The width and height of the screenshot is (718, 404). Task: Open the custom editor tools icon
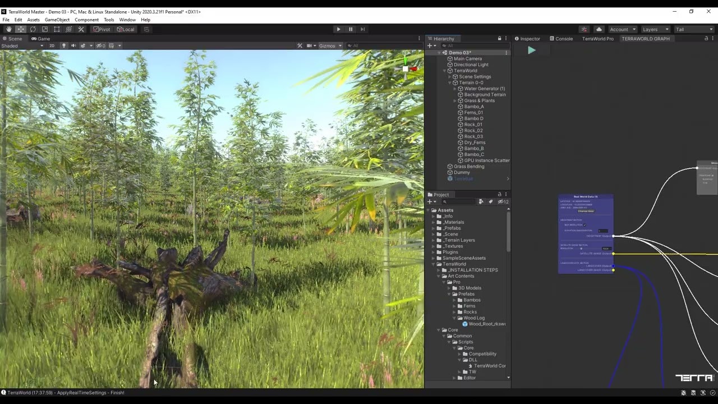pyautogui.click(x=81, y=29)
